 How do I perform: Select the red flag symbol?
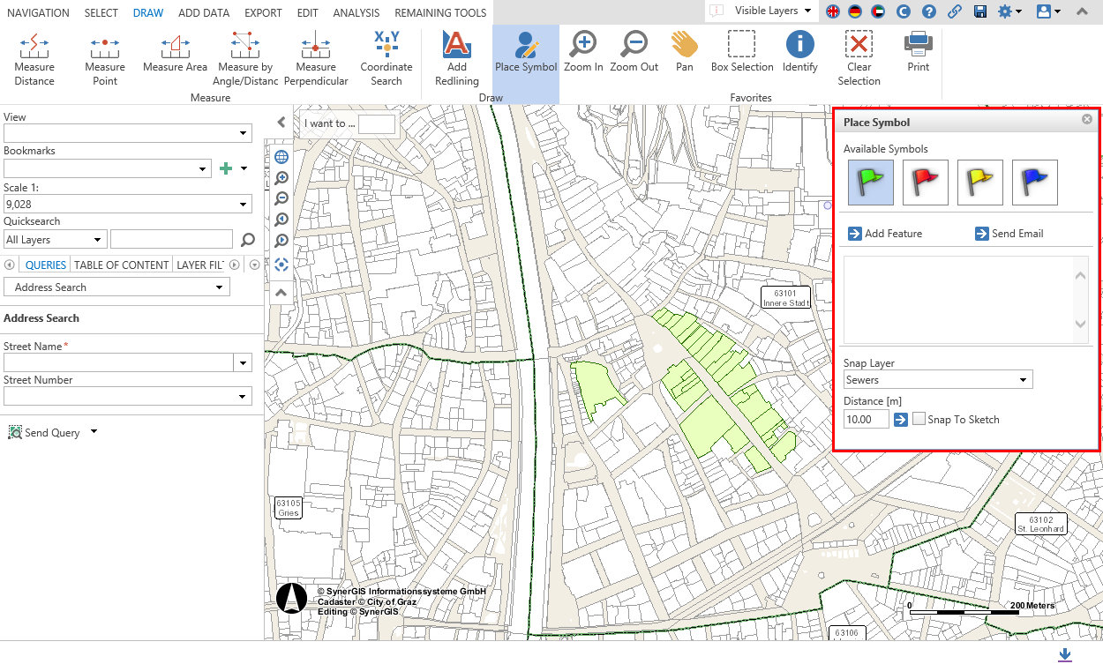(926, 183)
